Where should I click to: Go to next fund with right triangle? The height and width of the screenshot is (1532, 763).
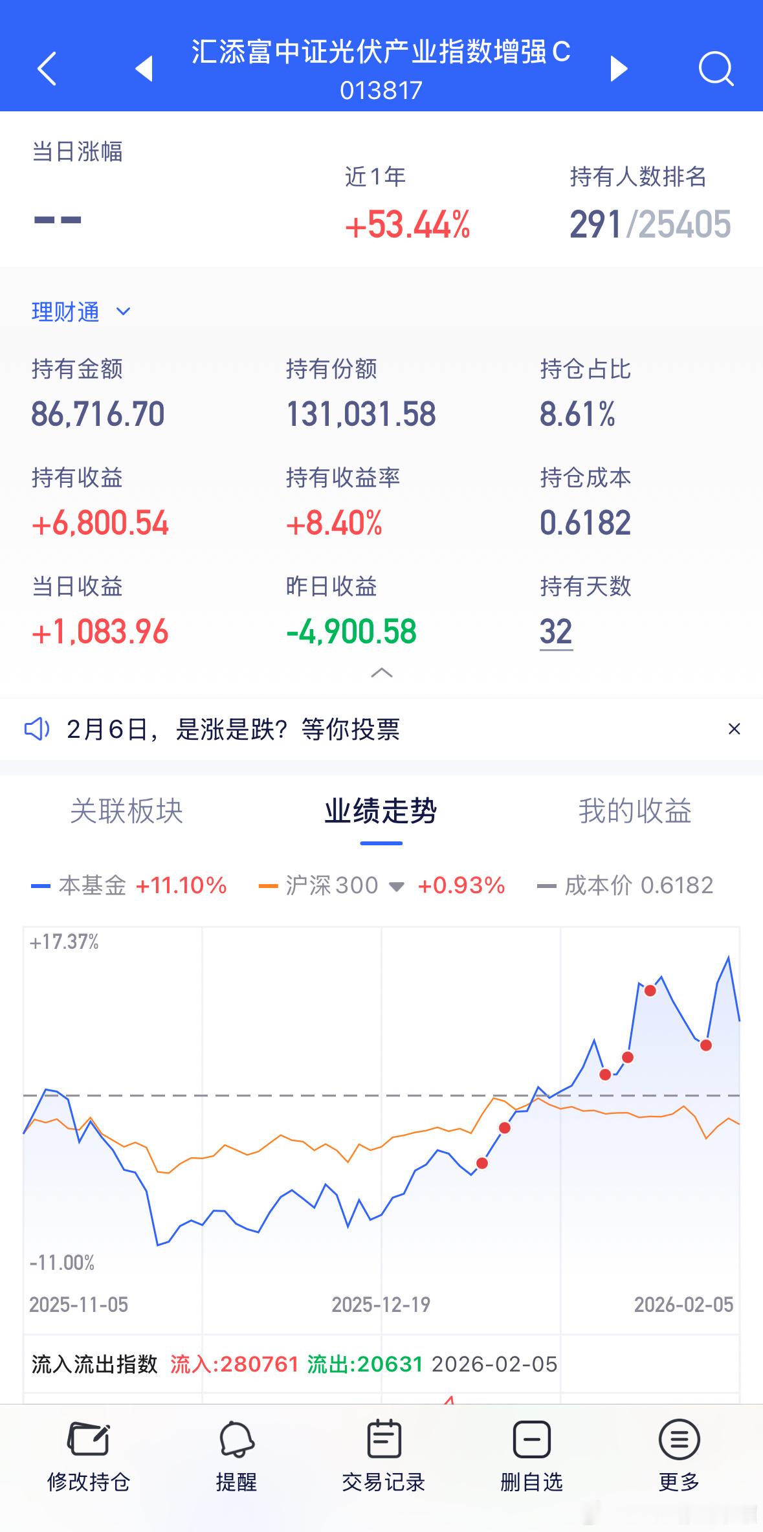619,68
